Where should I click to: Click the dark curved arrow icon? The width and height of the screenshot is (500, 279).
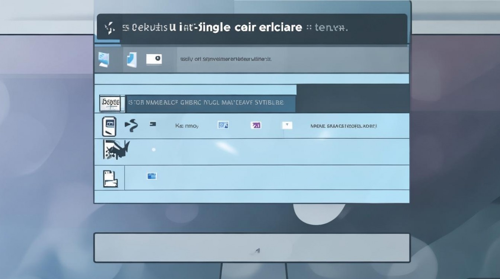[131, 126]
